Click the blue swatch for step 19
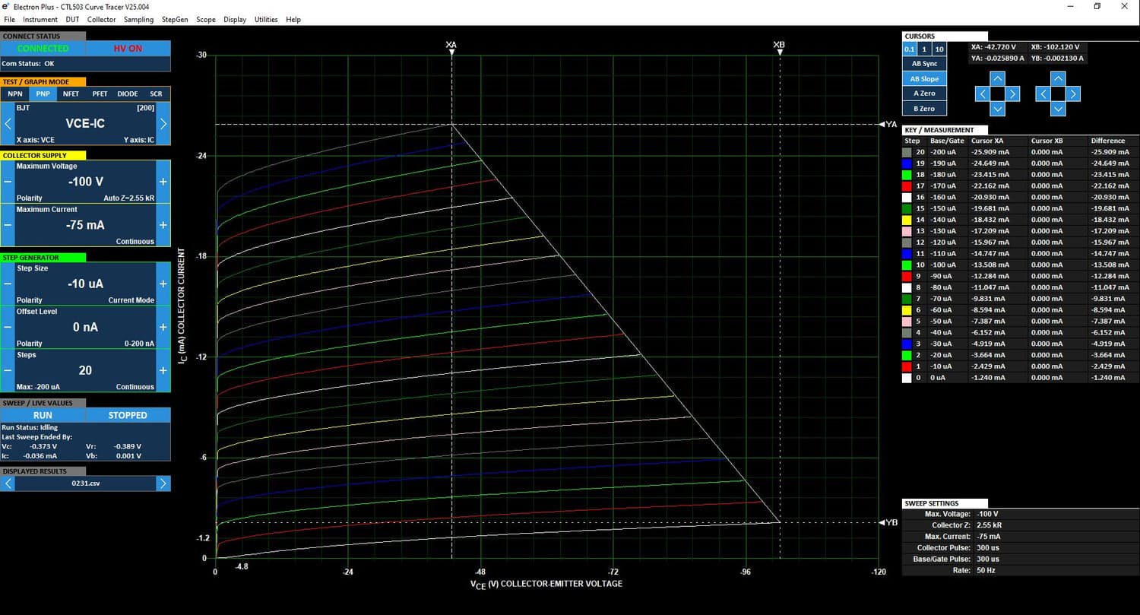This screenshot has height=615, width=1140. 907,163
